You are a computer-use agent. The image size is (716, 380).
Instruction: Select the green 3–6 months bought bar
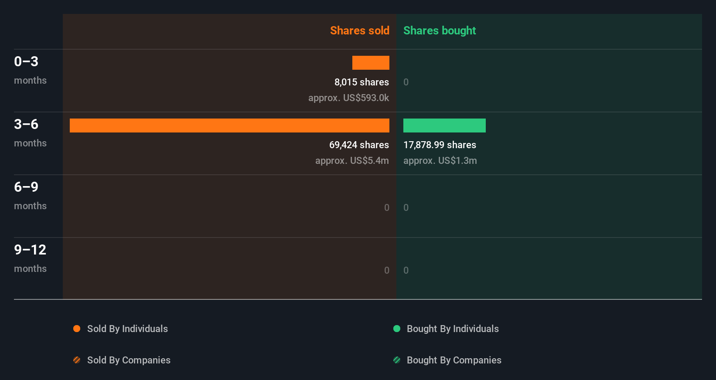tap(444, 126)
